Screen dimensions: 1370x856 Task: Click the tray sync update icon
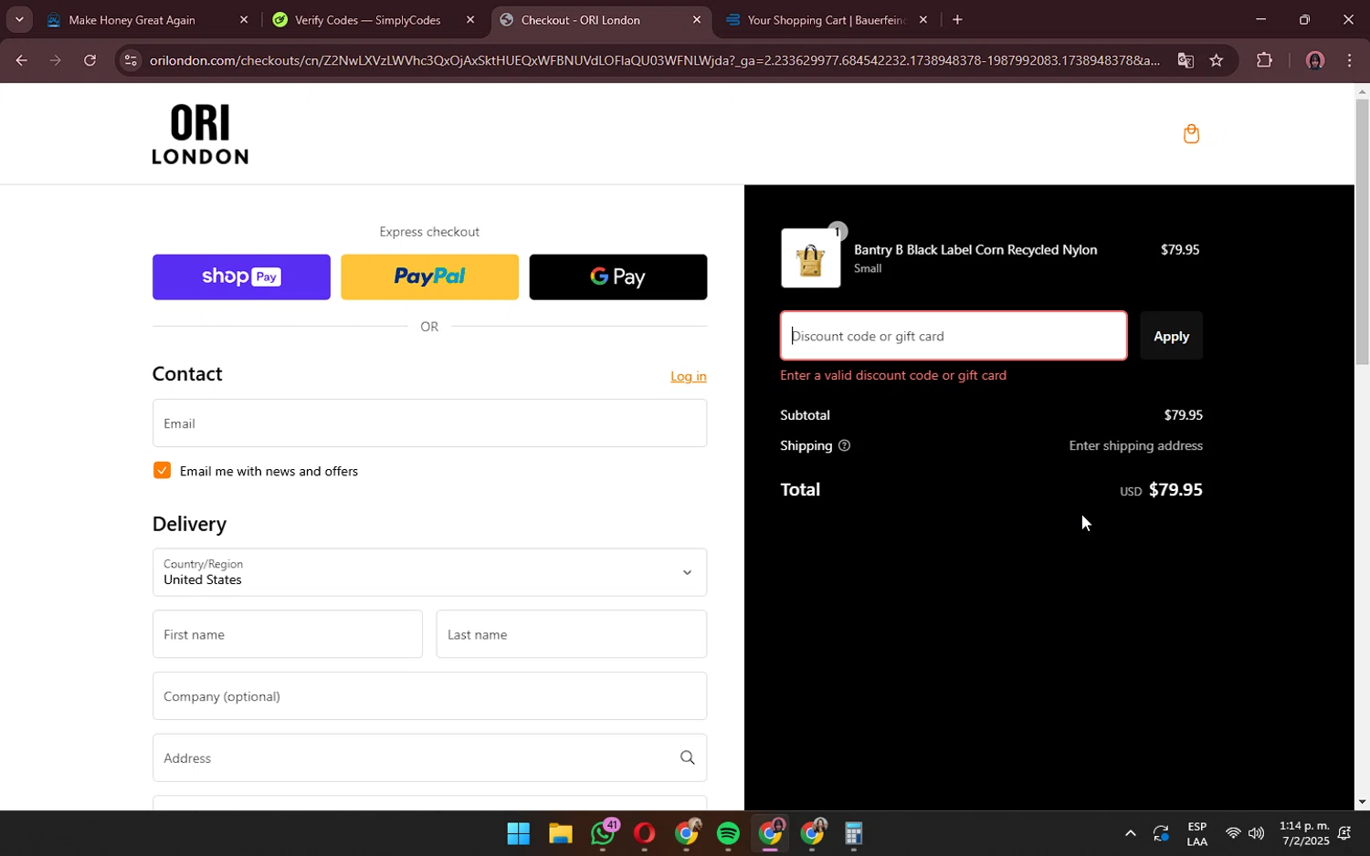(x=1161, y=833)
